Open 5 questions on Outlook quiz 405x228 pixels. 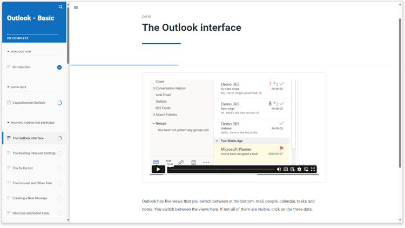coord(29,103)
